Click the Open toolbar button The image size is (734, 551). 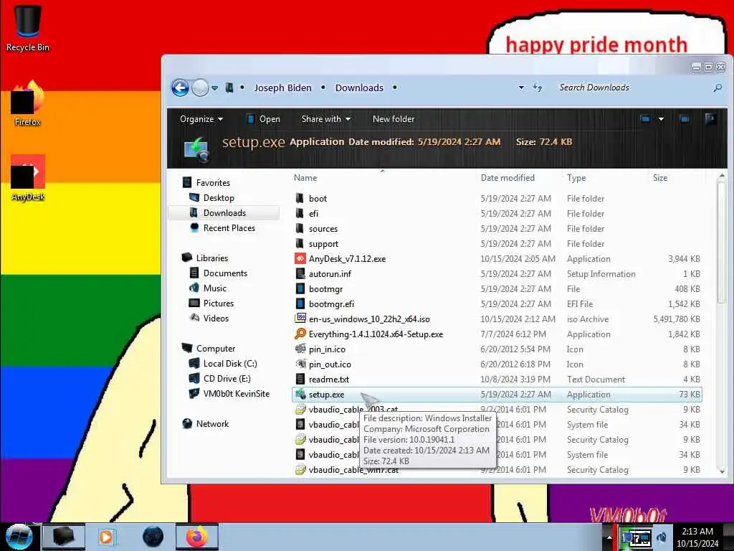coord(263,119)
